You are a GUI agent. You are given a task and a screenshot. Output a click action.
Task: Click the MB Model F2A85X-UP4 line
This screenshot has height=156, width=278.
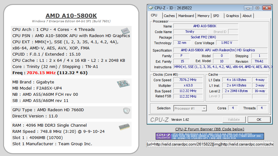tap(37, 88)
